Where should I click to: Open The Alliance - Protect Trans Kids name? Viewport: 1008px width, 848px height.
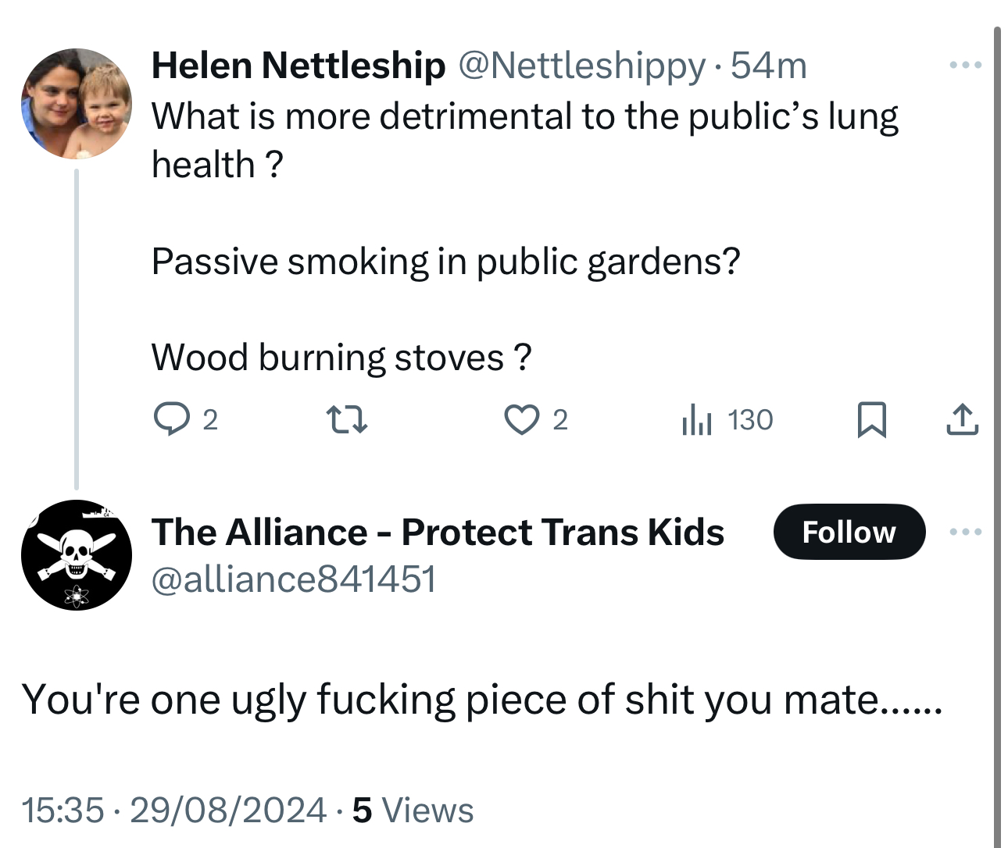click(438, 533)
